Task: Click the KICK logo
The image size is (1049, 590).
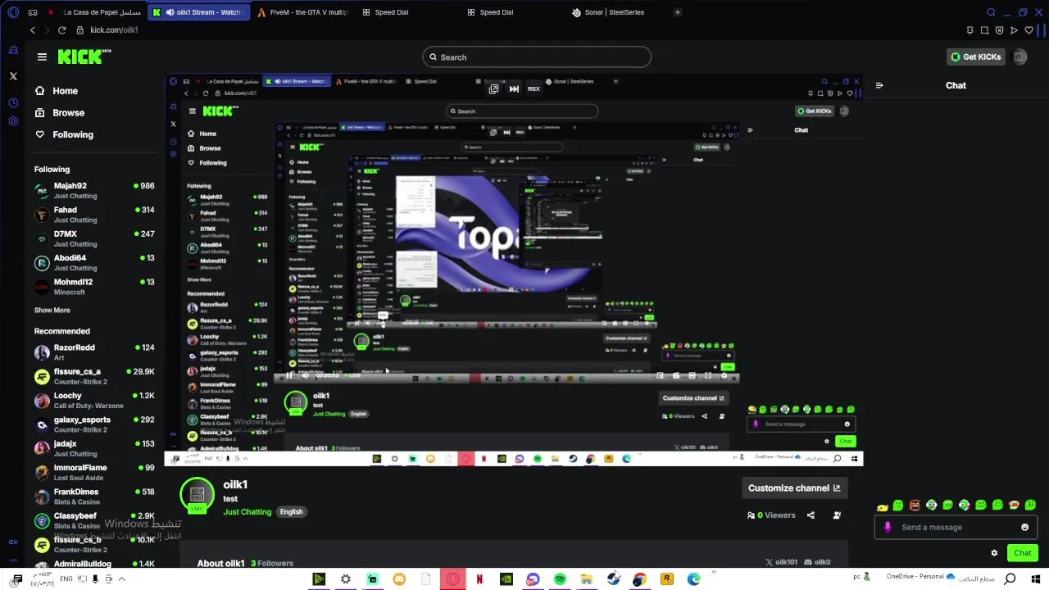Action: 84,57
